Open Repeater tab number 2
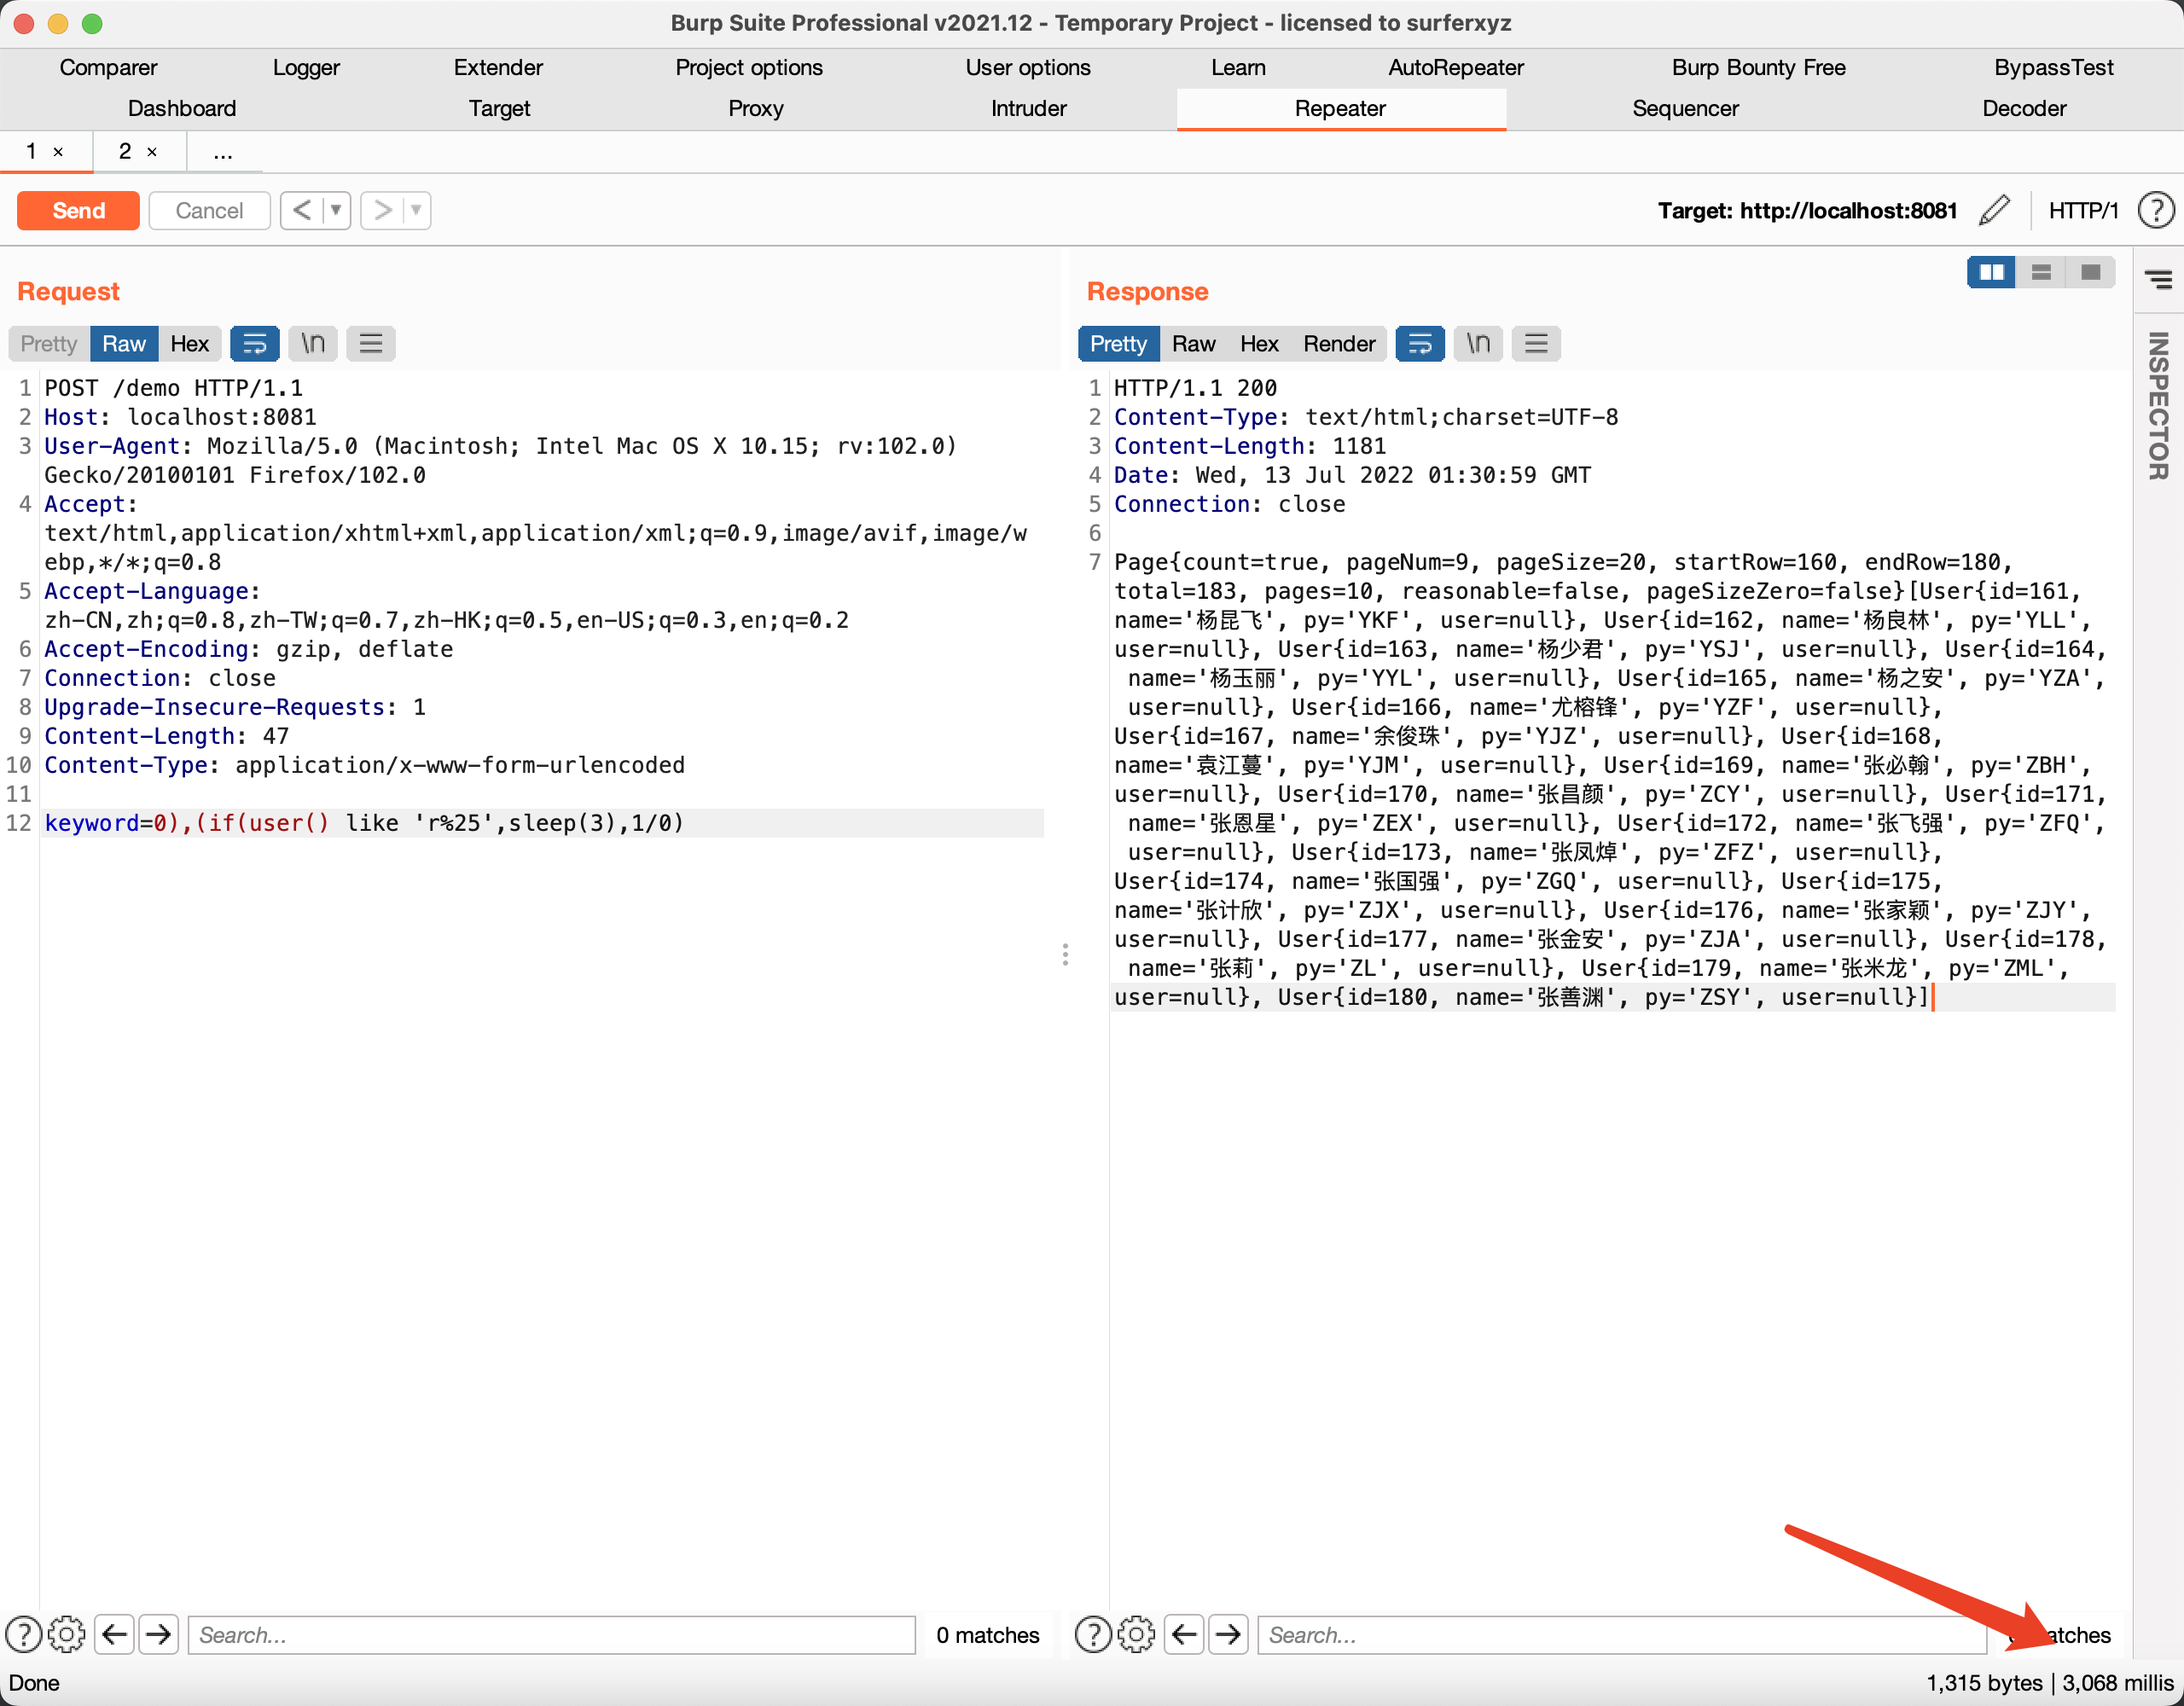 [x=125, y=151]
